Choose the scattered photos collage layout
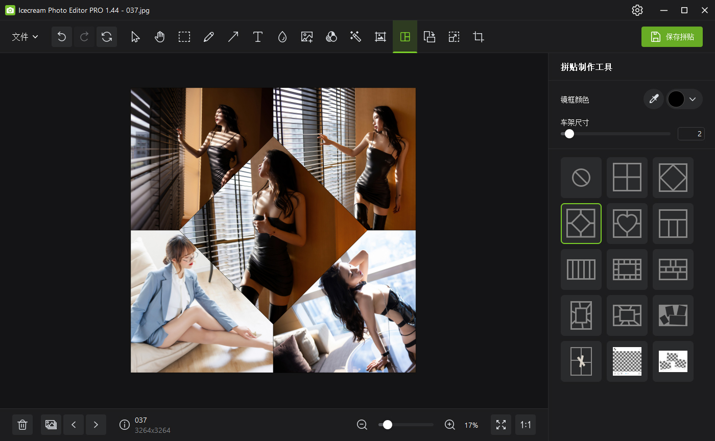This screenshot has height=441, width=715. (x=673, y=315)
